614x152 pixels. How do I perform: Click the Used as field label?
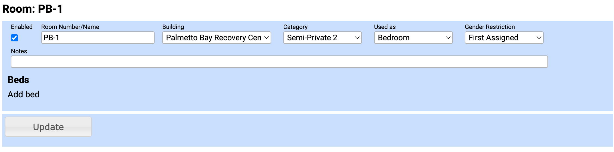(x=385, y=27)
